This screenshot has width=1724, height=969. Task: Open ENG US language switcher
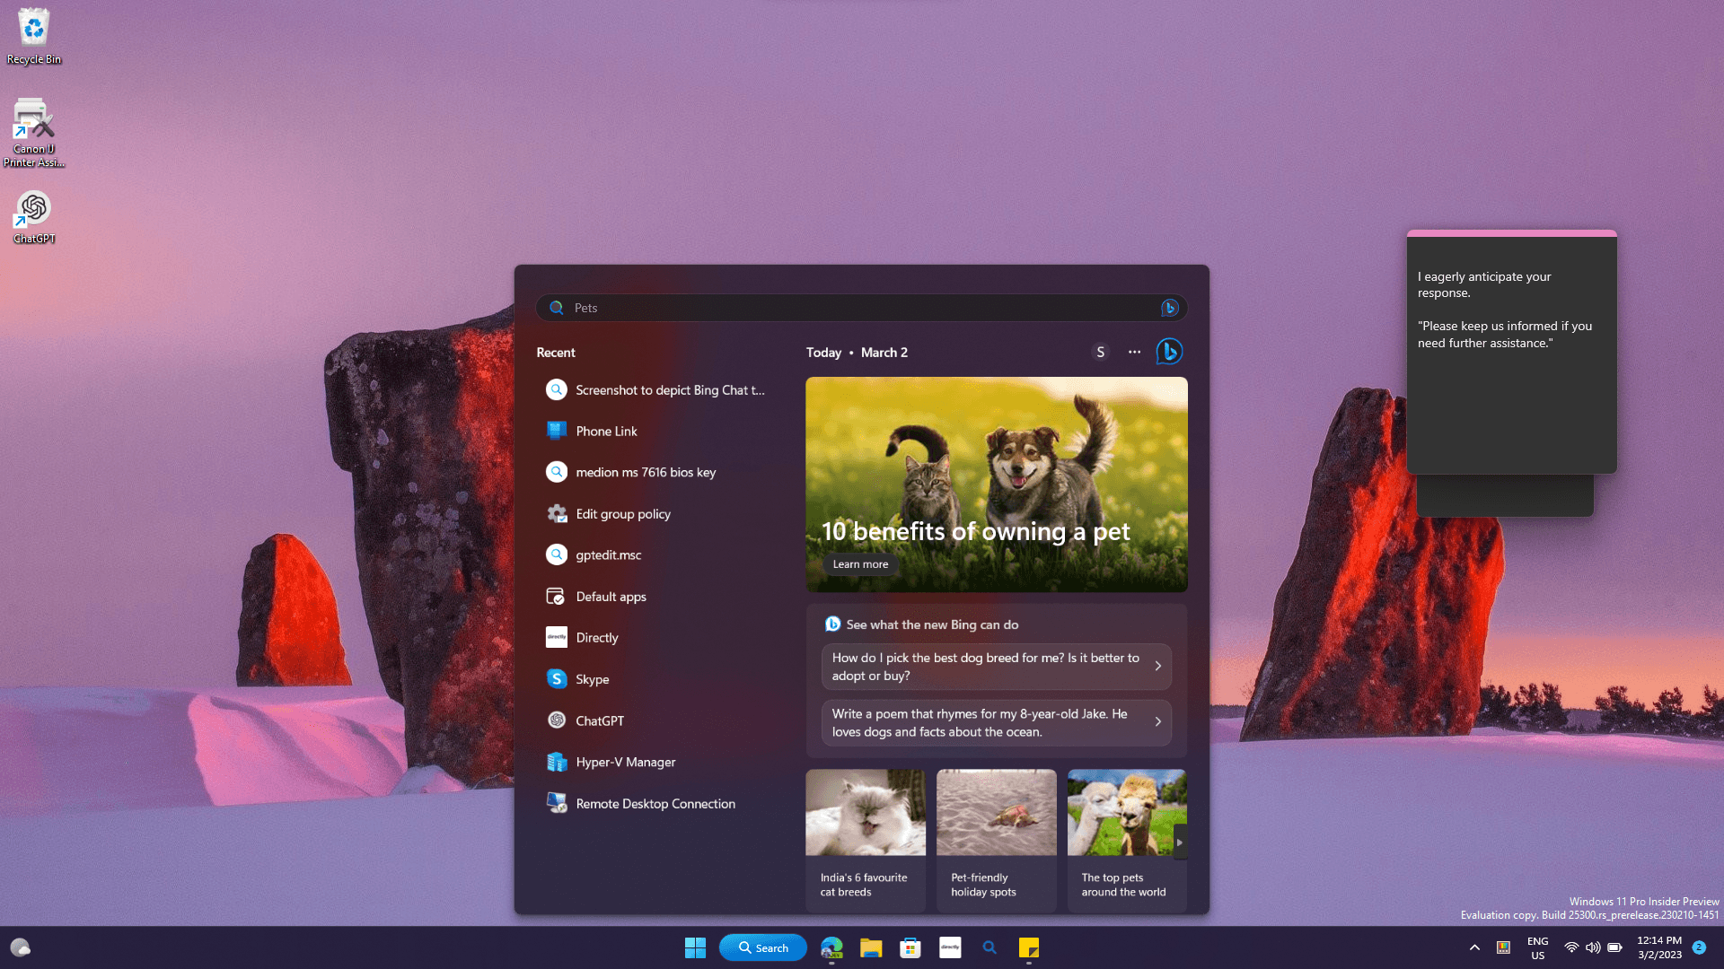tap(1537, 948)
